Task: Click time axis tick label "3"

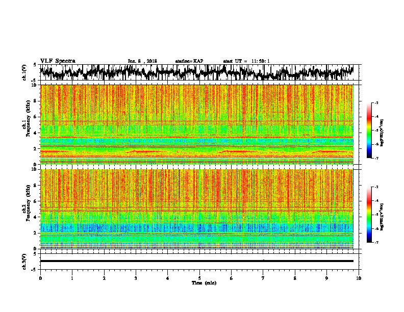Action: pyautogui.click(x=136, y=278)
